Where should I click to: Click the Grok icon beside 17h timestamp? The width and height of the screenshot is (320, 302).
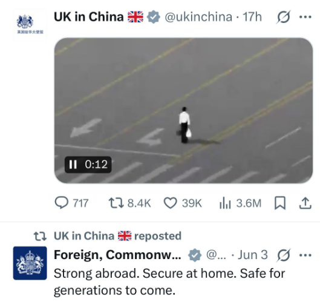pos(283,17)
